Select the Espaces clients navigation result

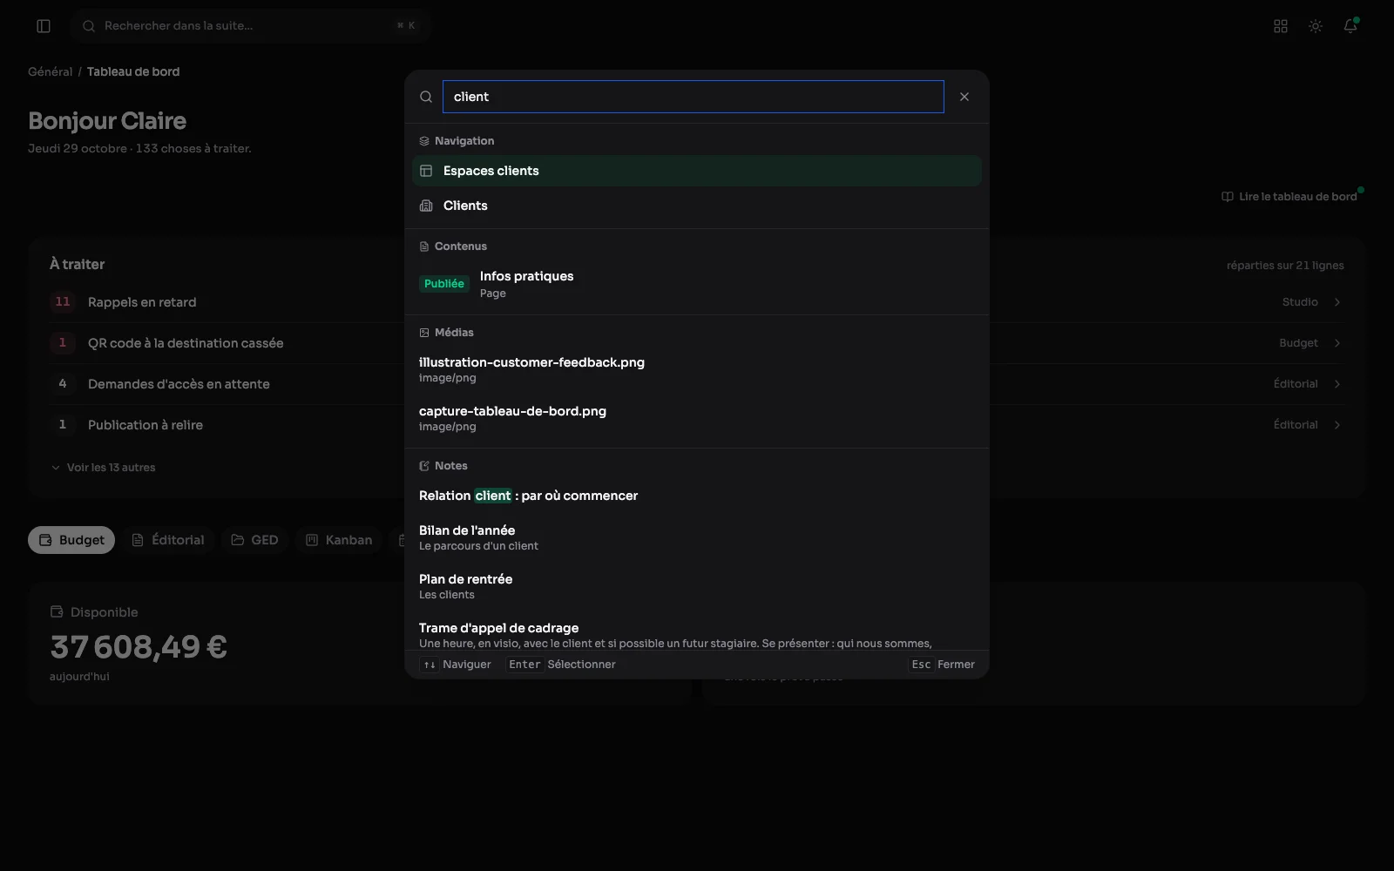tap(697, 171)
